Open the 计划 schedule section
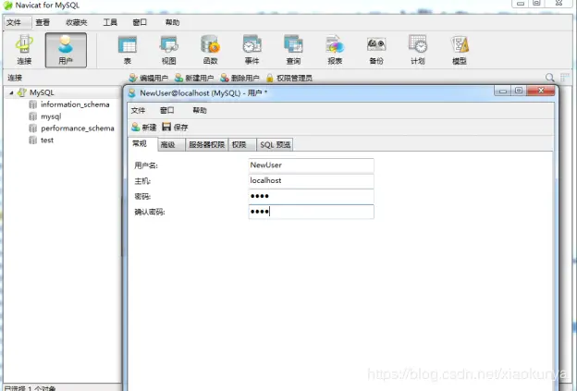The width and height of the screenshot is (577, 391). 418,50
